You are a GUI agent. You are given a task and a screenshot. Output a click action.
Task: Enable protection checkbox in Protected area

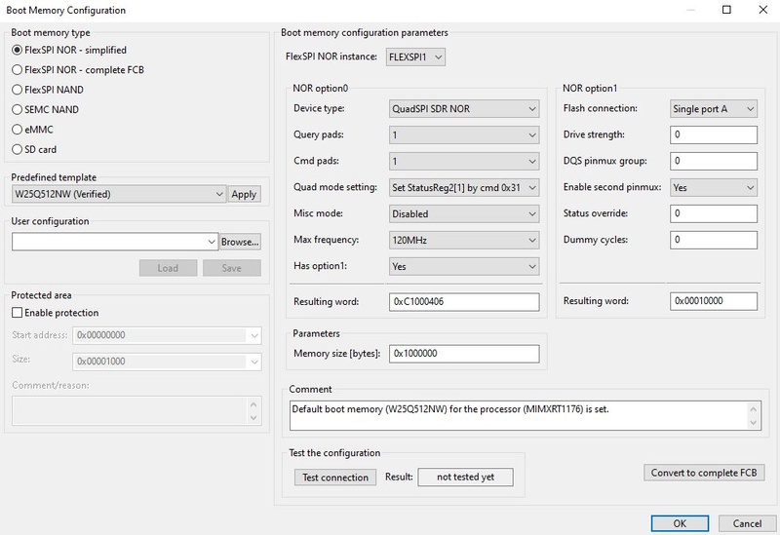pyautogui.click(x=18, y=313)
